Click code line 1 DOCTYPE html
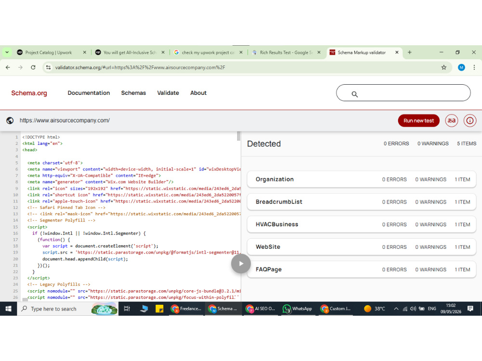Image resolution: width=482 pixels, height=361 pixels. click(x=41, y=137)
